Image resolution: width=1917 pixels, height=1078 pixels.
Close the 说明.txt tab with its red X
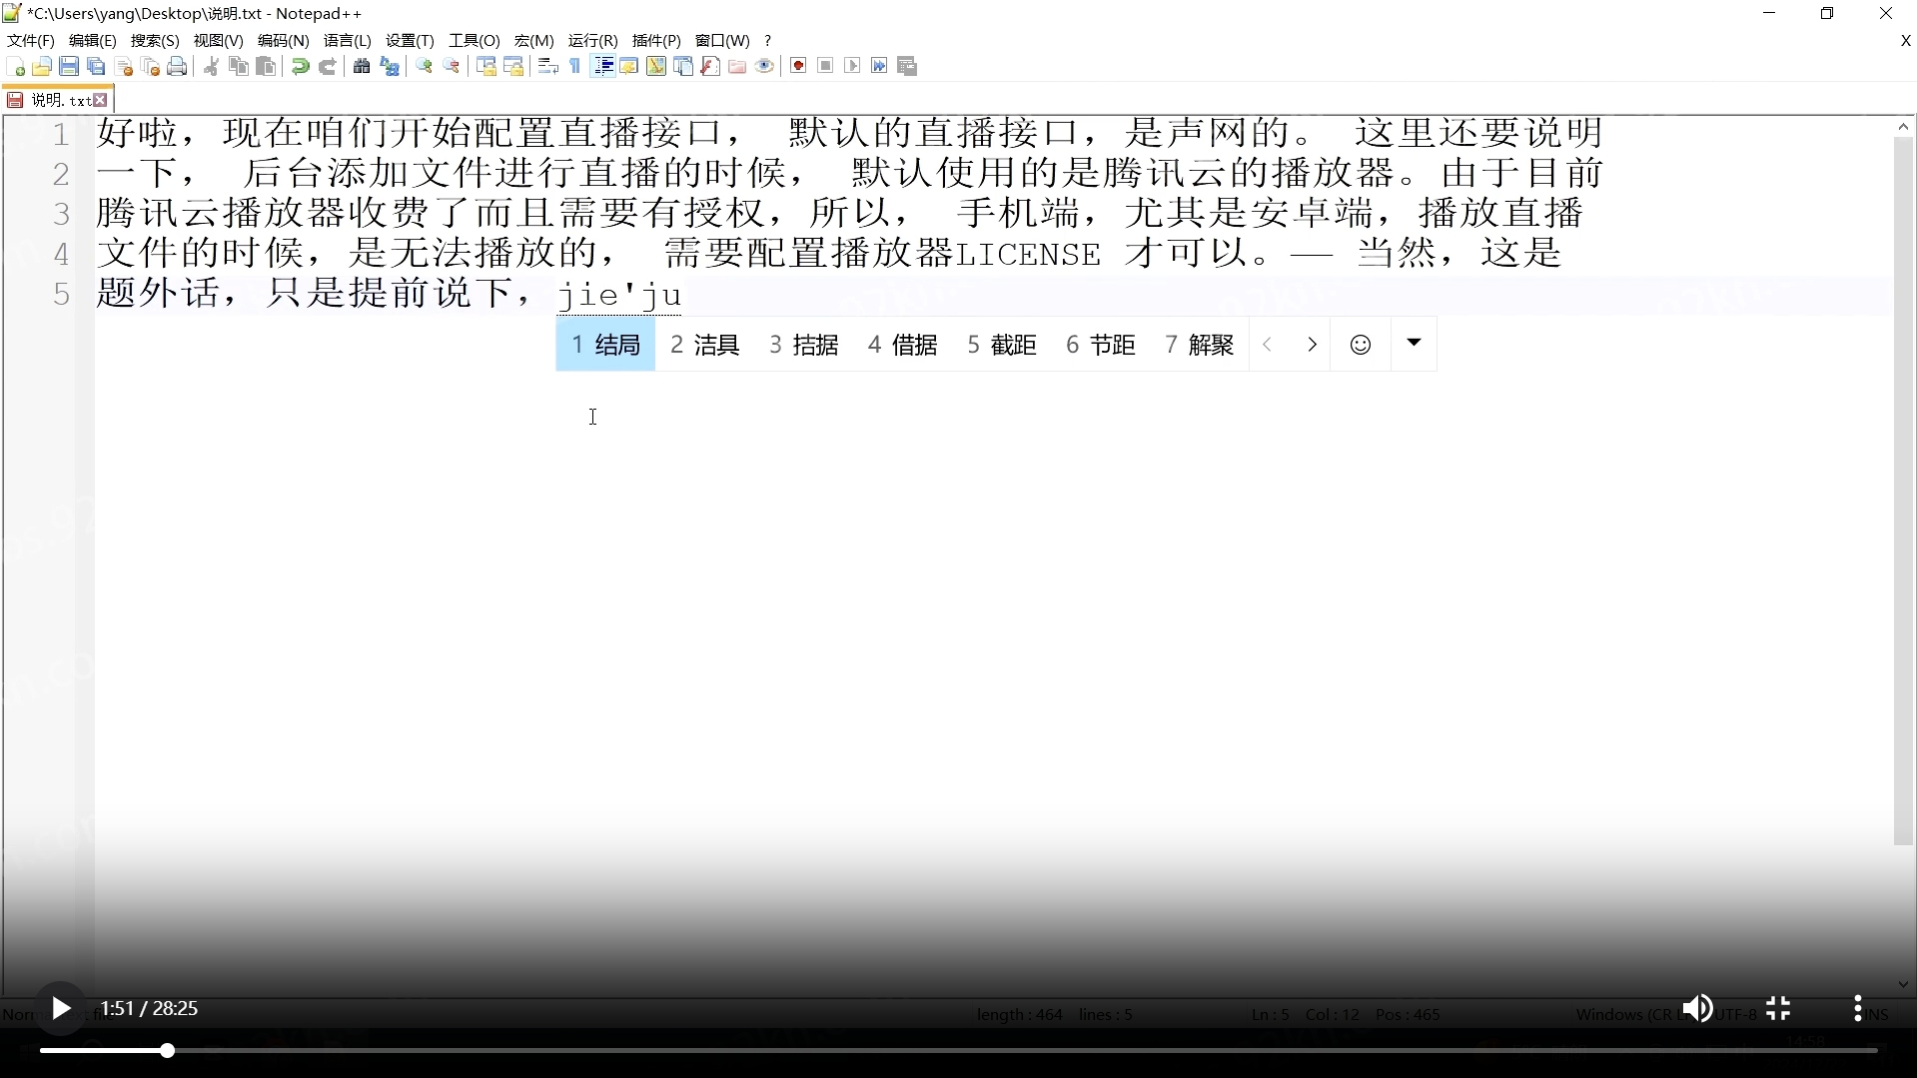pyautogui.click(x=100, y=100)
